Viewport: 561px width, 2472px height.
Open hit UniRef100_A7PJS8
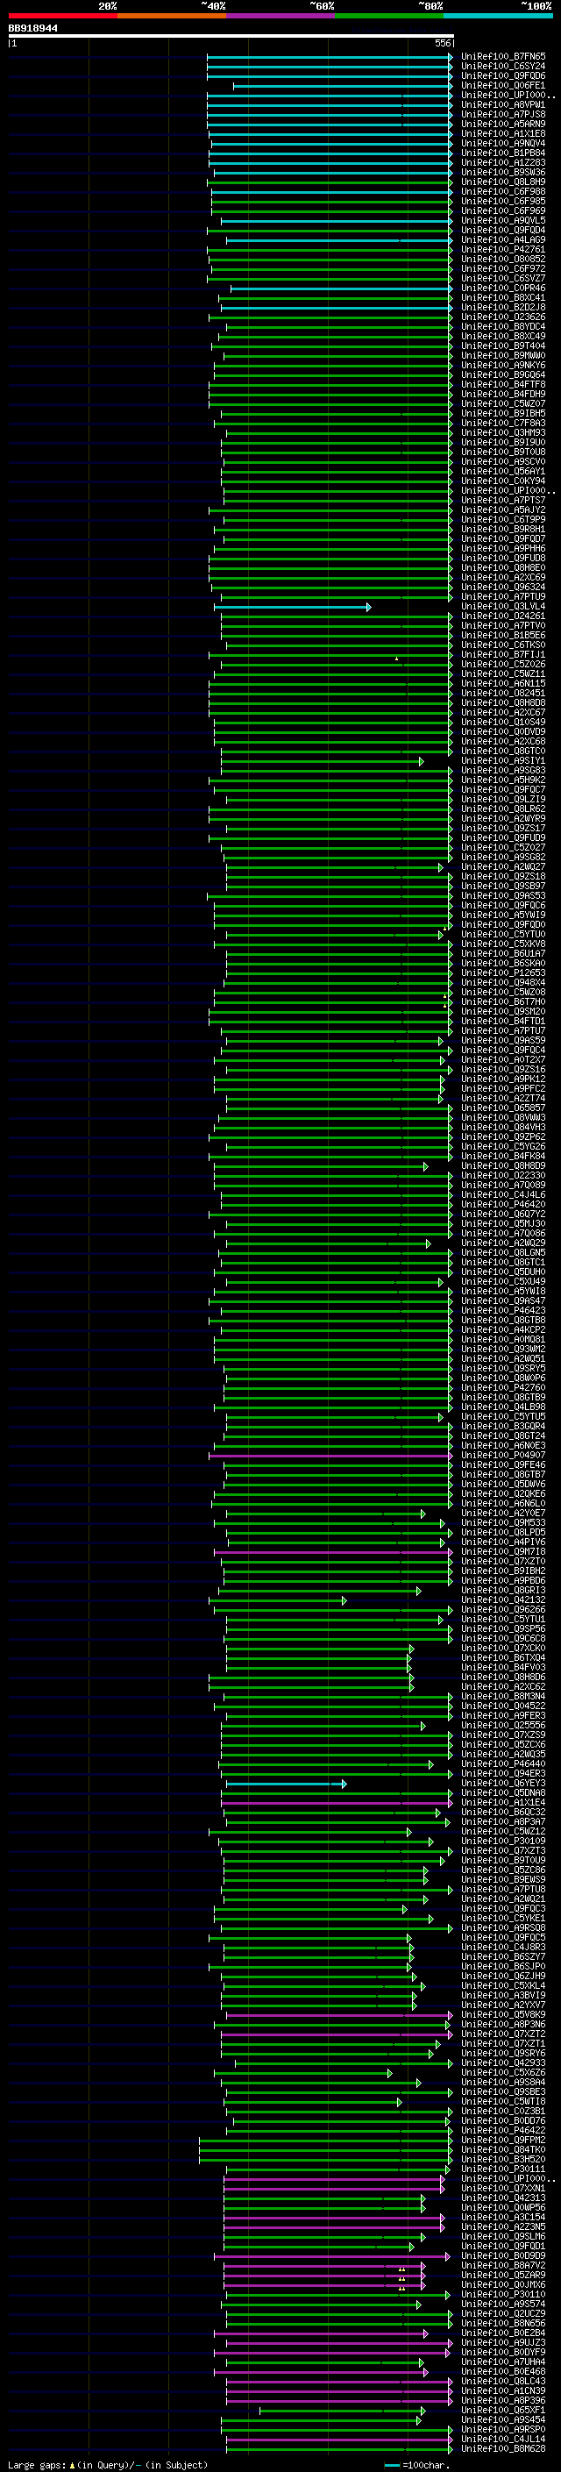click(503, 114)
